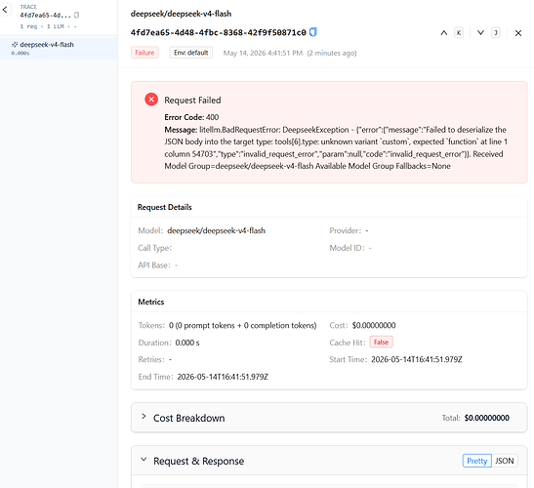
Task: Click the deepseek/deepseek-v4-flash model title
Action: pos(182,14)
